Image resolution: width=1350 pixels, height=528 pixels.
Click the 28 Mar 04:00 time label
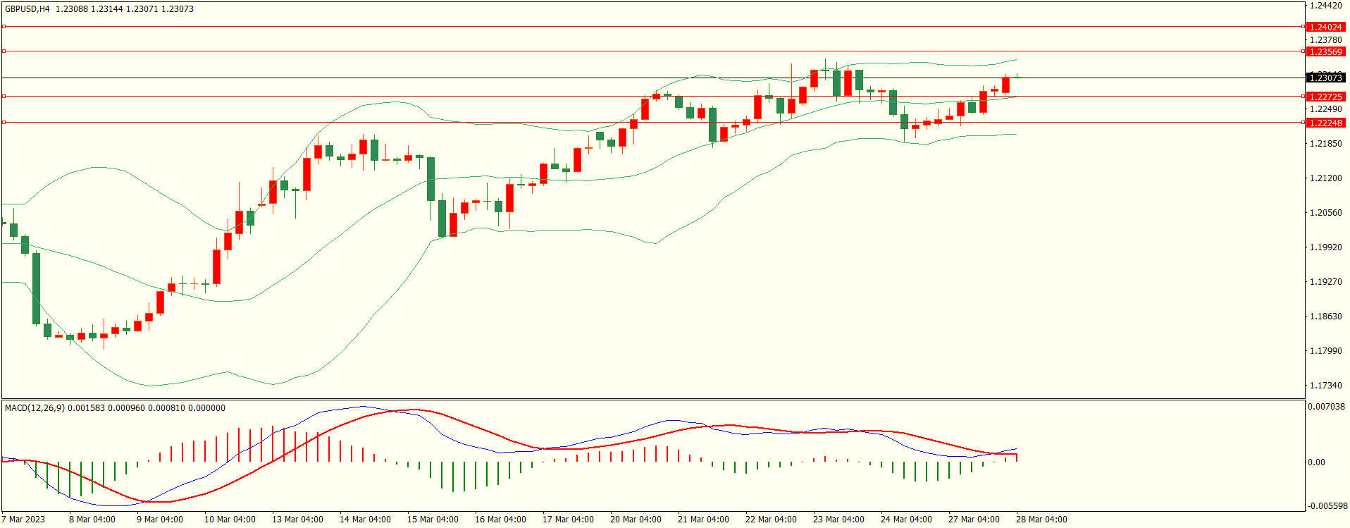pos(1041,520)
